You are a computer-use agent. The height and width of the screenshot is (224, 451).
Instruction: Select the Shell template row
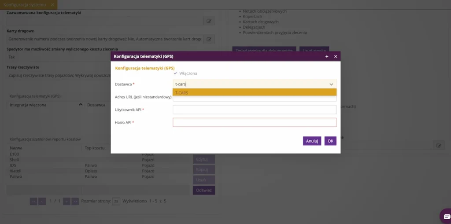click(98, 160)
